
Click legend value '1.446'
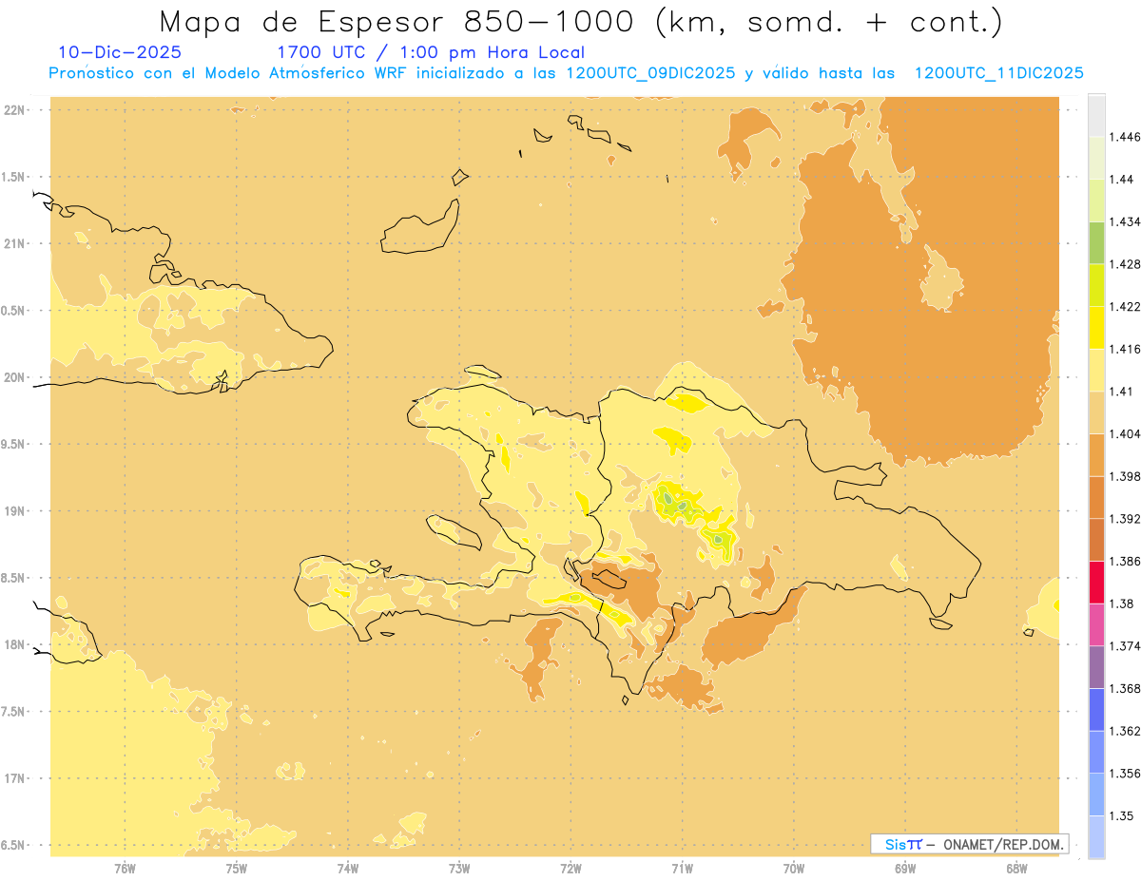[1126, 137]
